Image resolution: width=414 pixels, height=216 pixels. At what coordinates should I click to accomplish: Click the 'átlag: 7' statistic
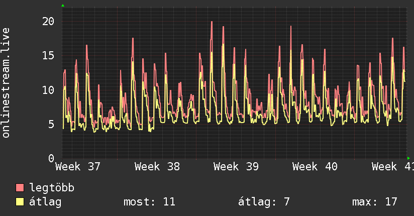tap(264, 202)
